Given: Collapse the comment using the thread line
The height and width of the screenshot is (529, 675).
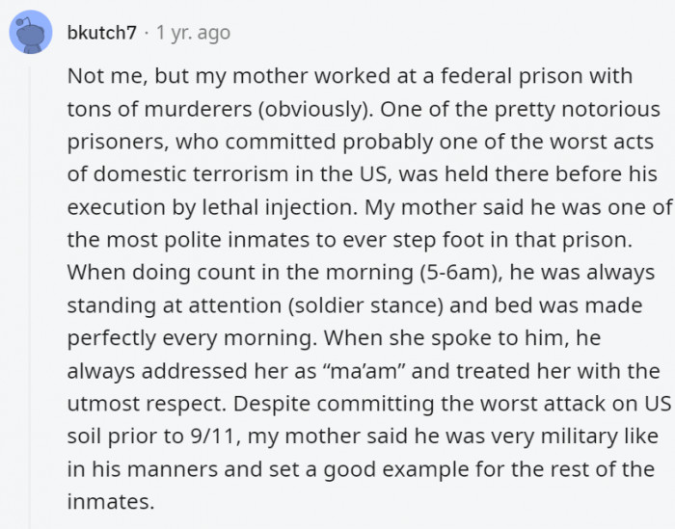Looking at the screenshot, I should (x=30, y=297).
